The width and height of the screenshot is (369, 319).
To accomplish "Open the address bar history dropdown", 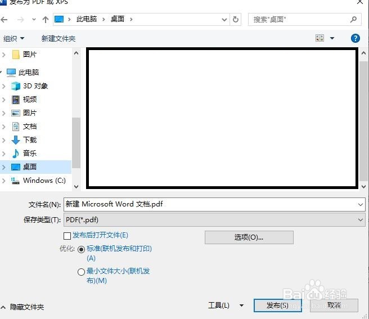I will [x=224, y=20].
